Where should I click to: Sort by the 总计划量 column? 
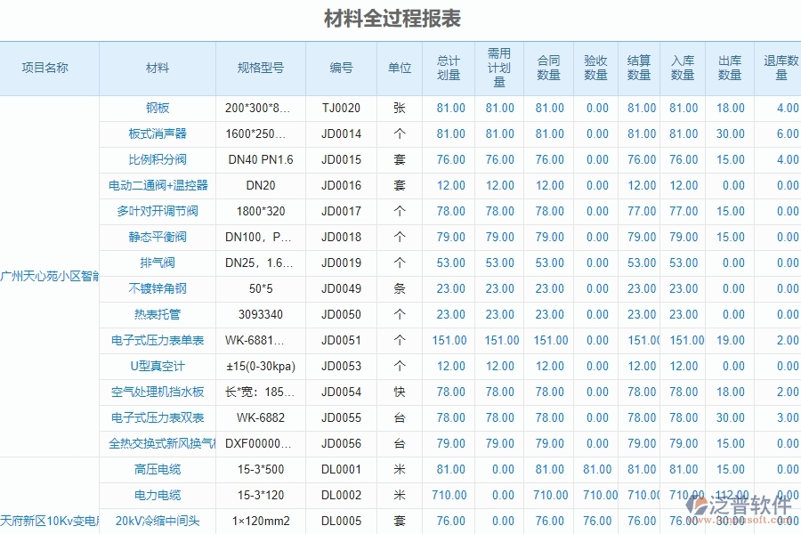(x=449, y=68)
